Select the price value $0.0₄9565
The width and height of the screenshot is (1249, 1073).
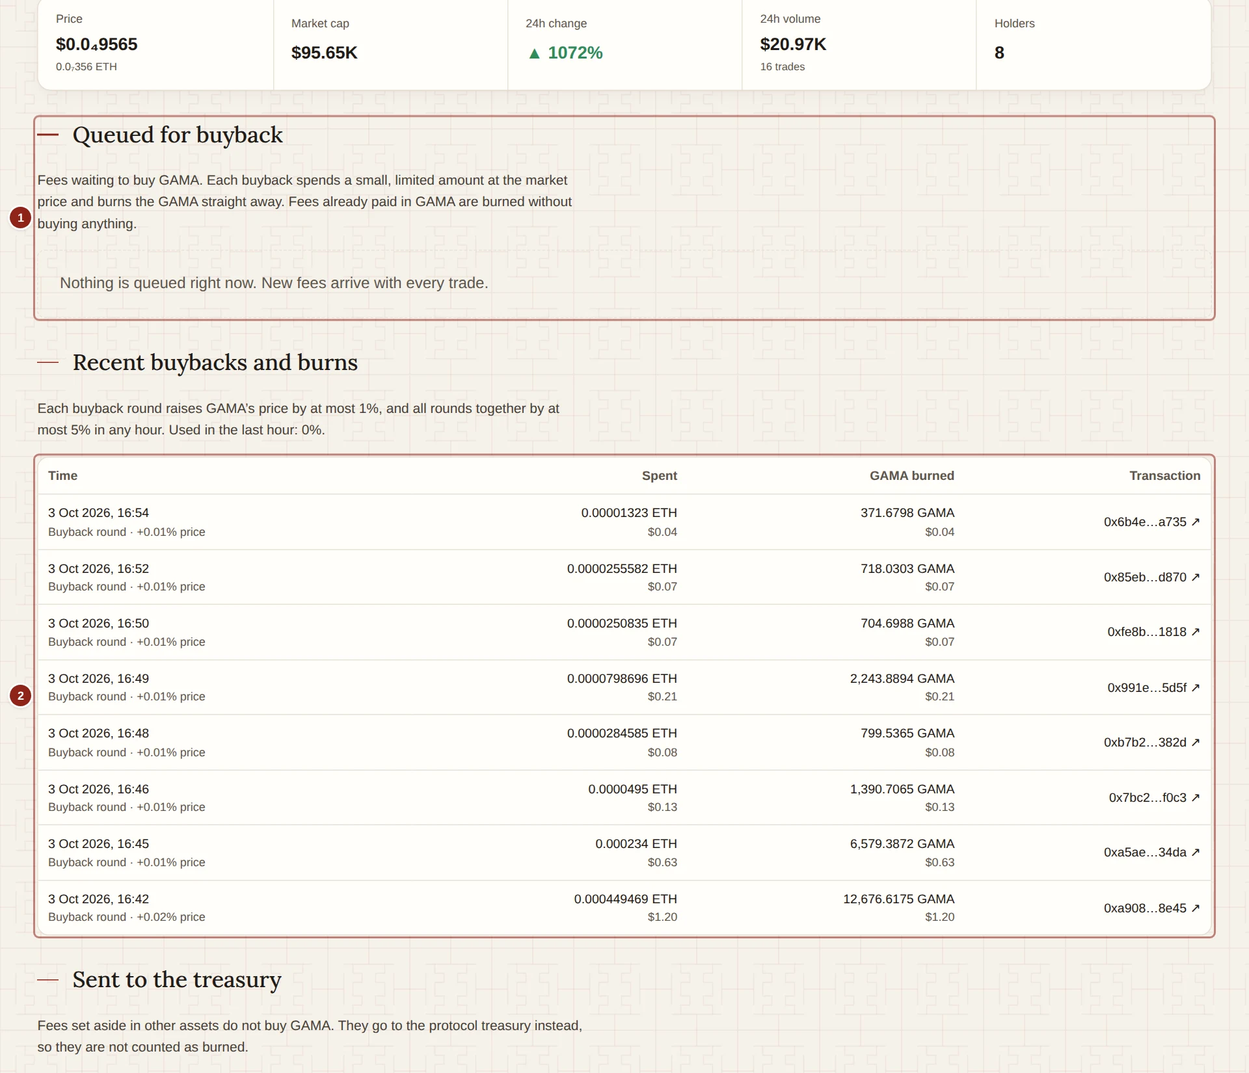coord(96,44)
